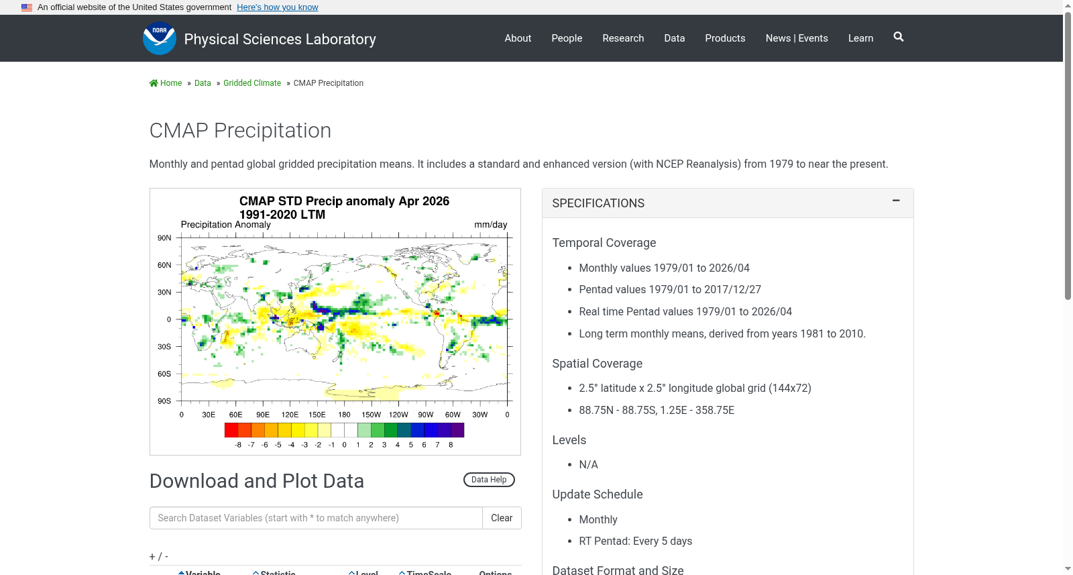Select '2.5° latitude x 2.5° longitude' grid text
The width and height of the screenshot is (1073, 575).
[x=695, y=388]
